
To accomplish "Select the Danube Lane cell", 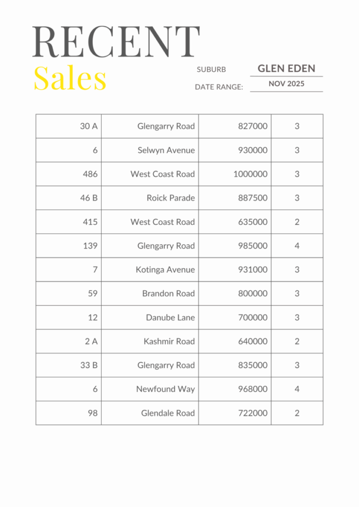I will (x=170, y=317).
